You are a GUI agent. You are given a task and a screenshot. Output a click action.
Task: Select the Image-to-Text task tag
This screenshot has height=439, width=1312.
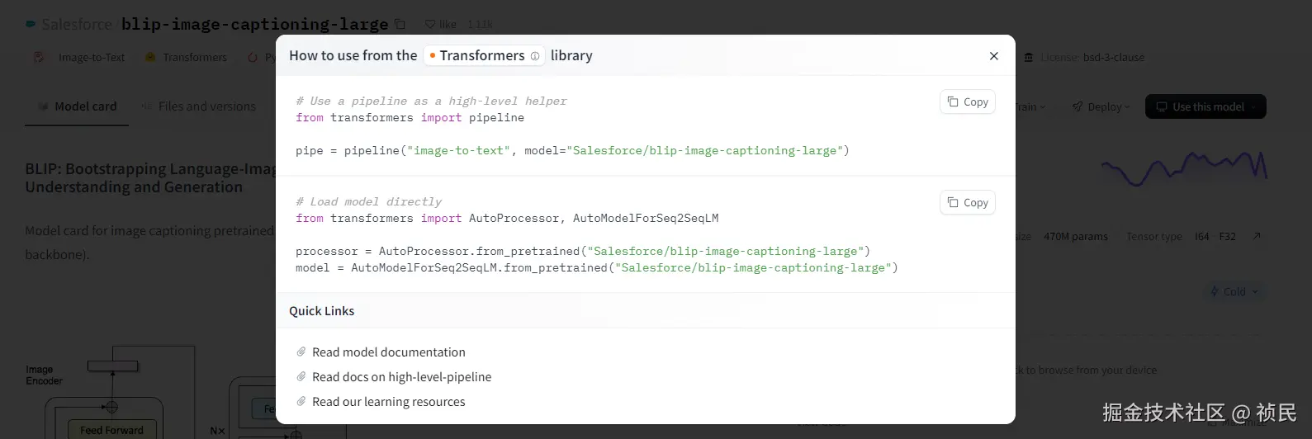click(x=79, y=57)
